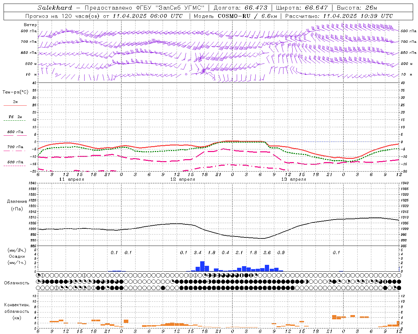Click the station name Salekhard in the header
418x334 pixels.
pos(55,8)
